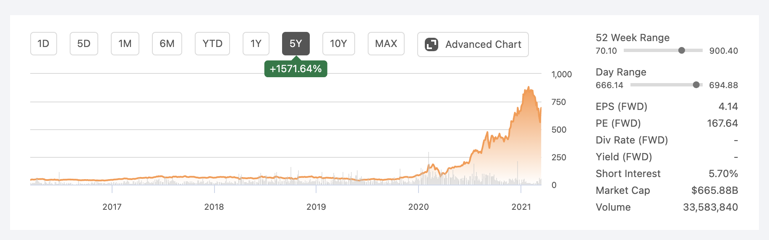Click the +1571.64% performance badge

coord(296,69)
